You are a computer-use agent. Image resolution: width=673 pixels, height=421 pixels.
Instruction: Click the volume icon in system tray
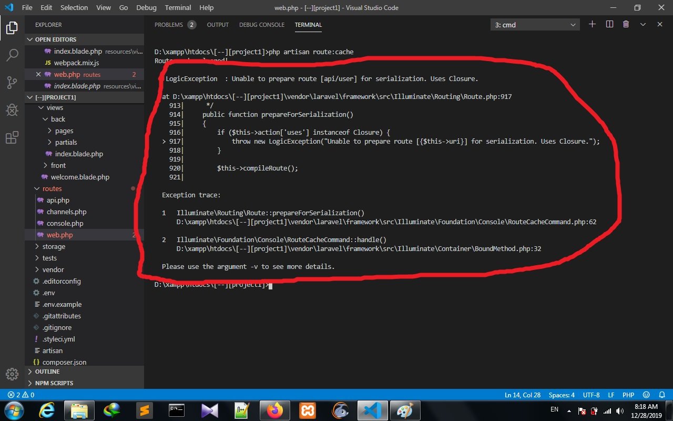[620, 411]
